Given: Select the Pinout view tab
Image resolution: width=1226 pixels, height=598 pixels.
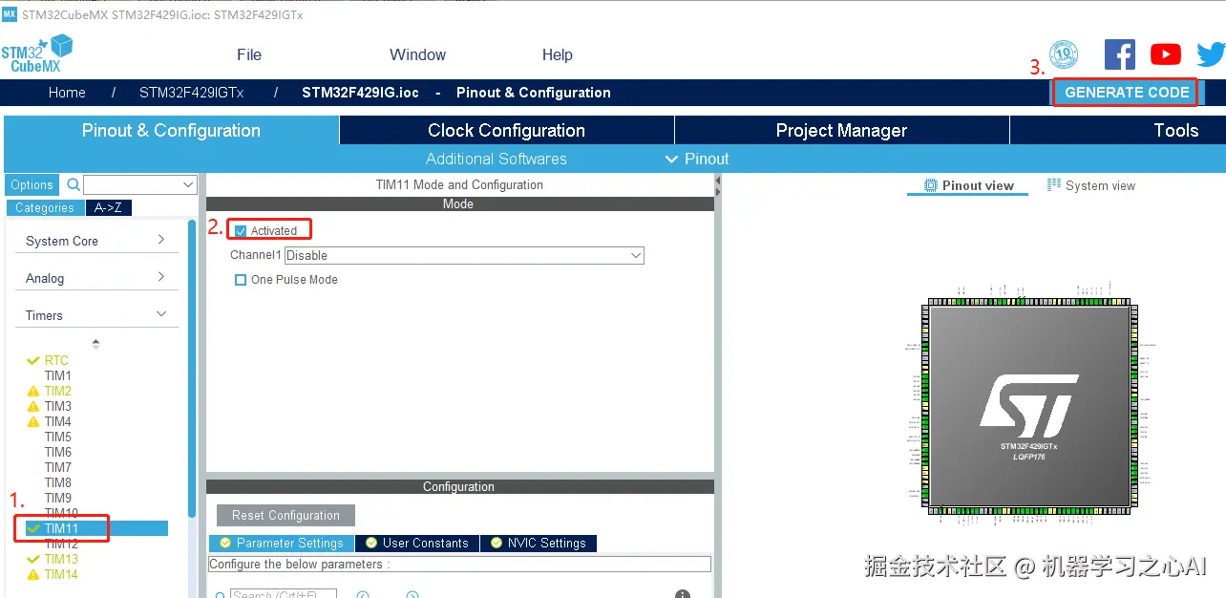Looking at the screenshot, I should pos(968,185).
